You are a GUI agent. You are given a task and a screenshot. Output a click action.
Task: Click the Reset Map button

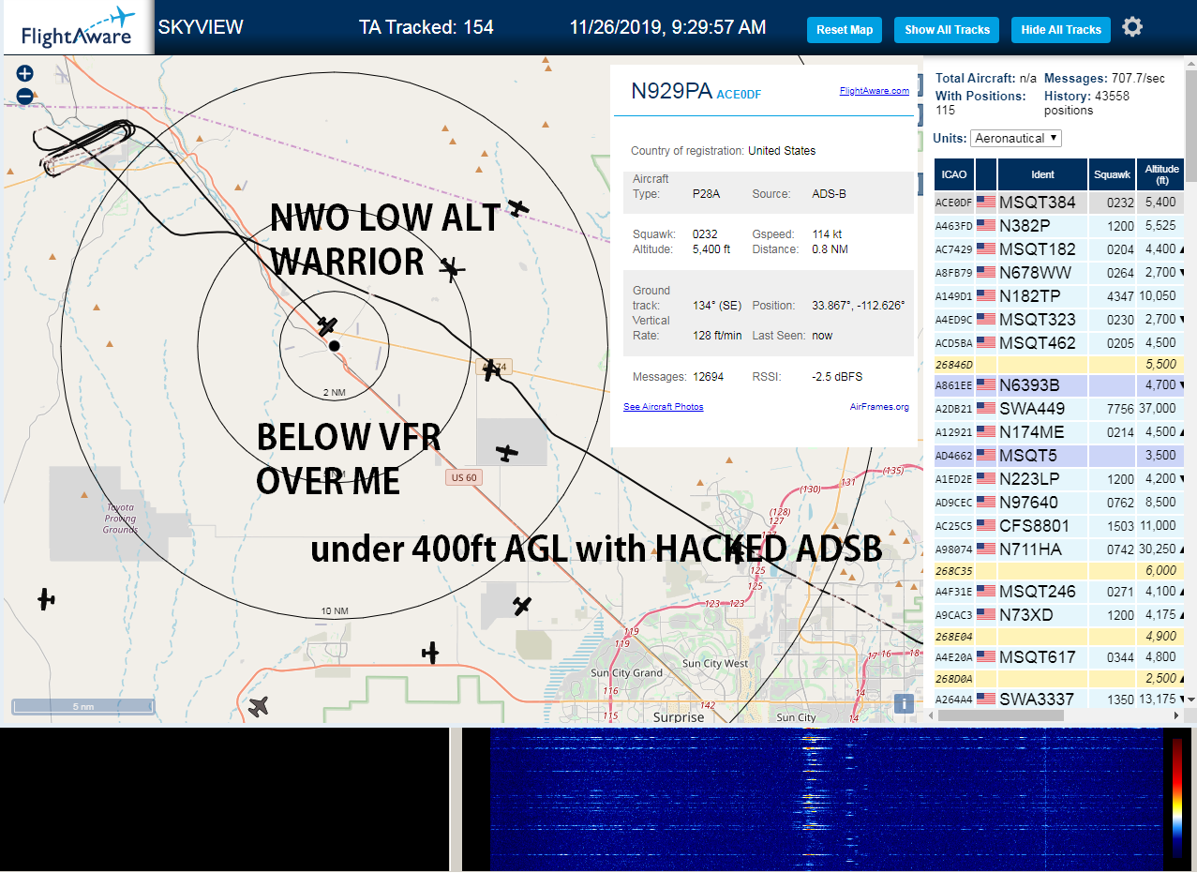point(845,30)
